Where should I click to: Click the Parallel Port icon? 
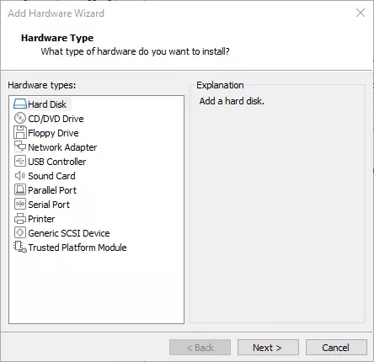tap(20, 189)
